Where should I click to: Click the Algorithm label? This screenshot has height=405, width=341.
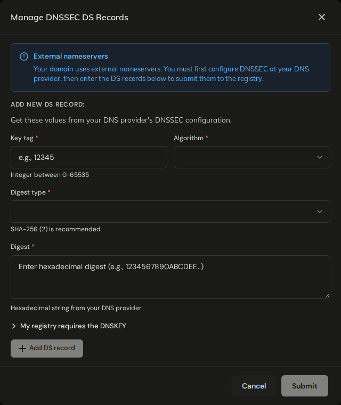[x=189, y=138]
